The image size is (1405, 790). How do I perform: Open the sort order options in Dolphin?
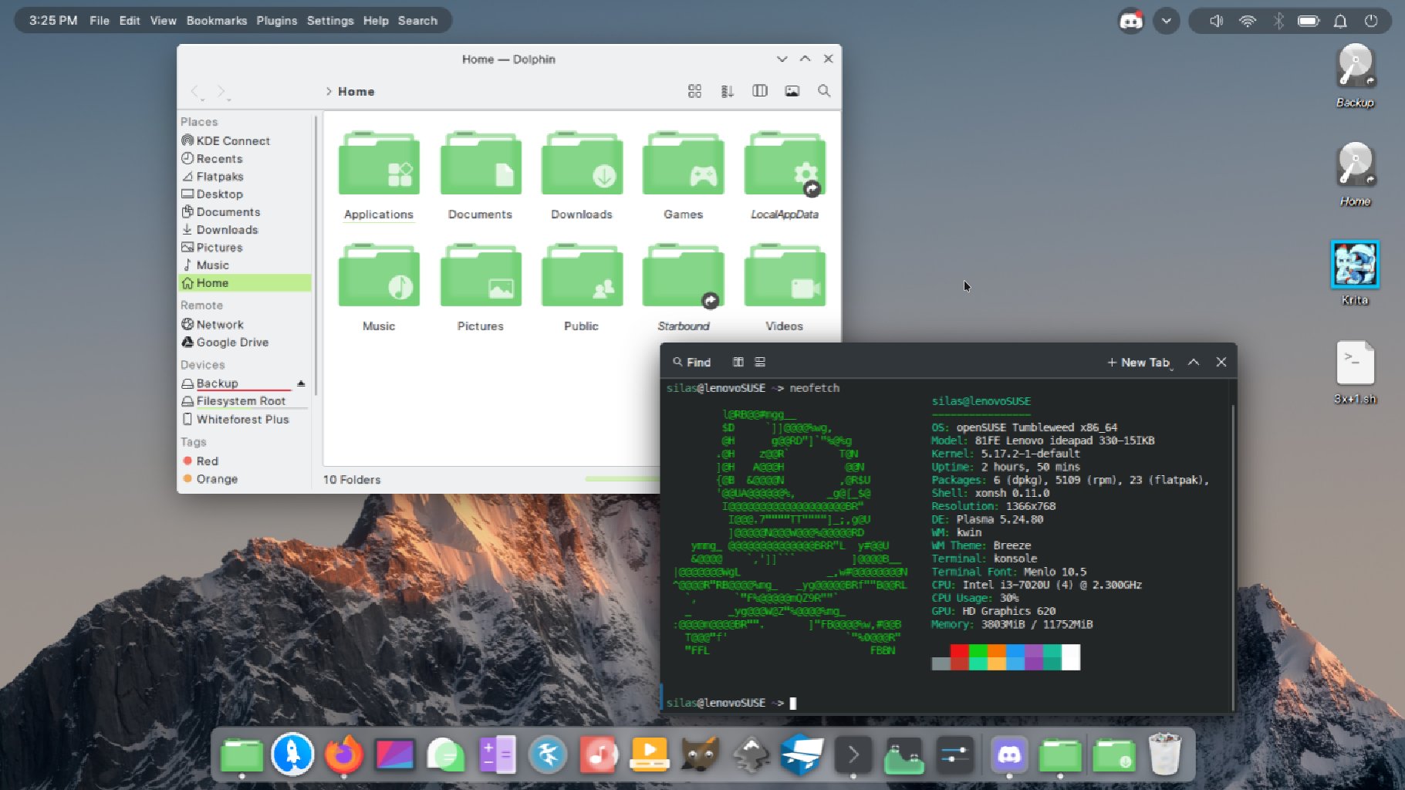pos(727,91)
